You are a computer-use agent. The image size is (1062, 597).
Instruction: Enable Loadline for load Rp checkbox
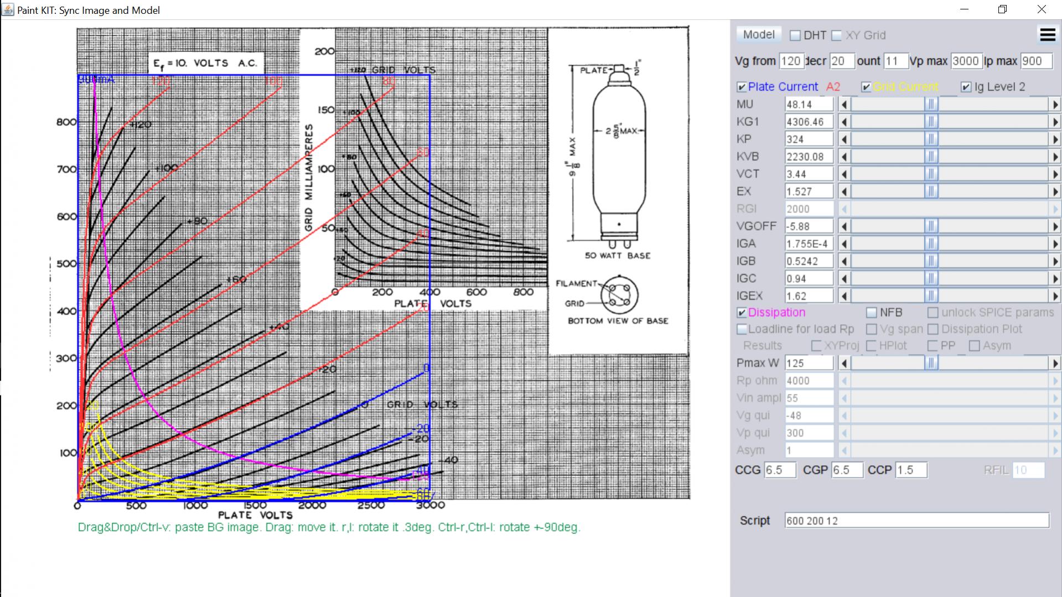(742, 329)
